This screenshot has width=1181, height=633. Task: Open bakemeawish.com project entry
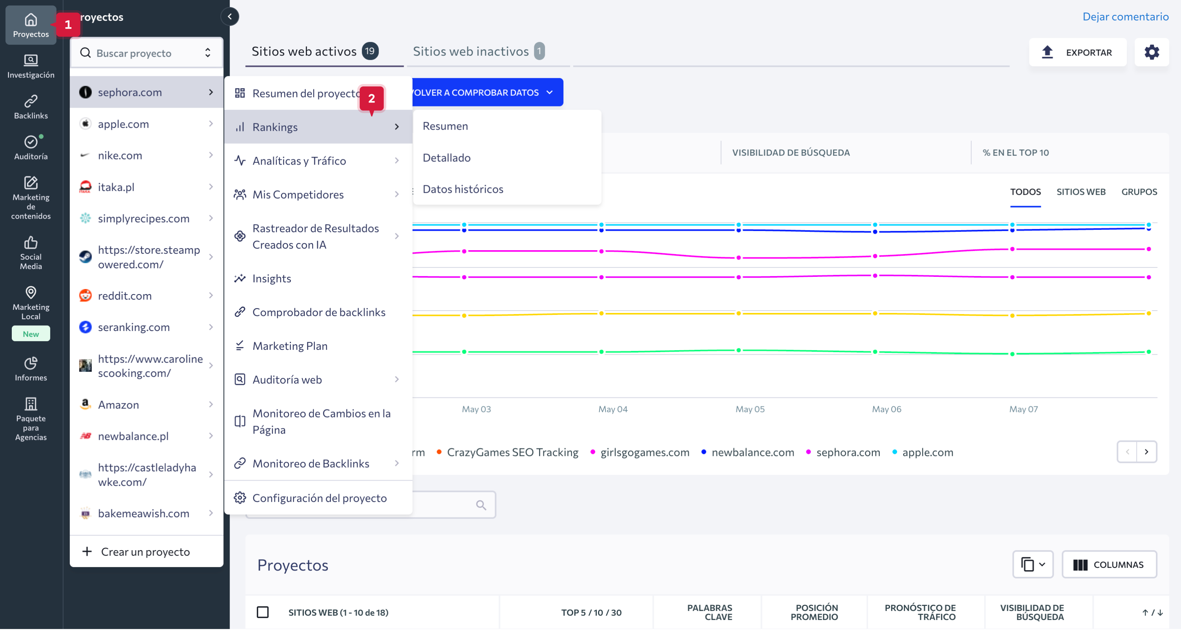[x=146, y=513]
